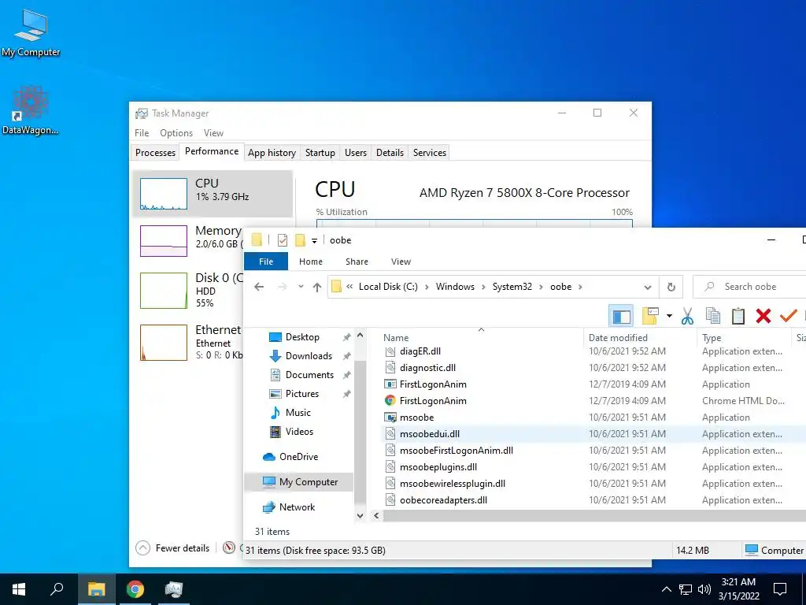Select Music in navigation pane
Screen dimensions: 806x605
(x=298, y=413)
